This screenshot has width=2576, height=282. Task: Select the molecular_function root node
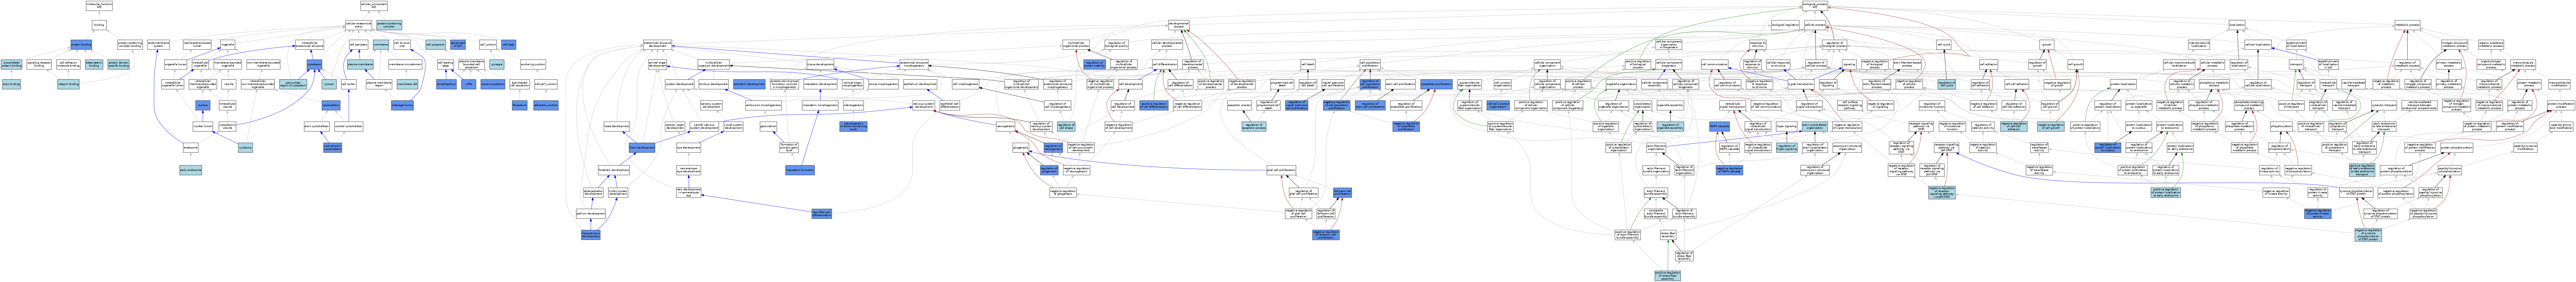[x=99, y=6]
